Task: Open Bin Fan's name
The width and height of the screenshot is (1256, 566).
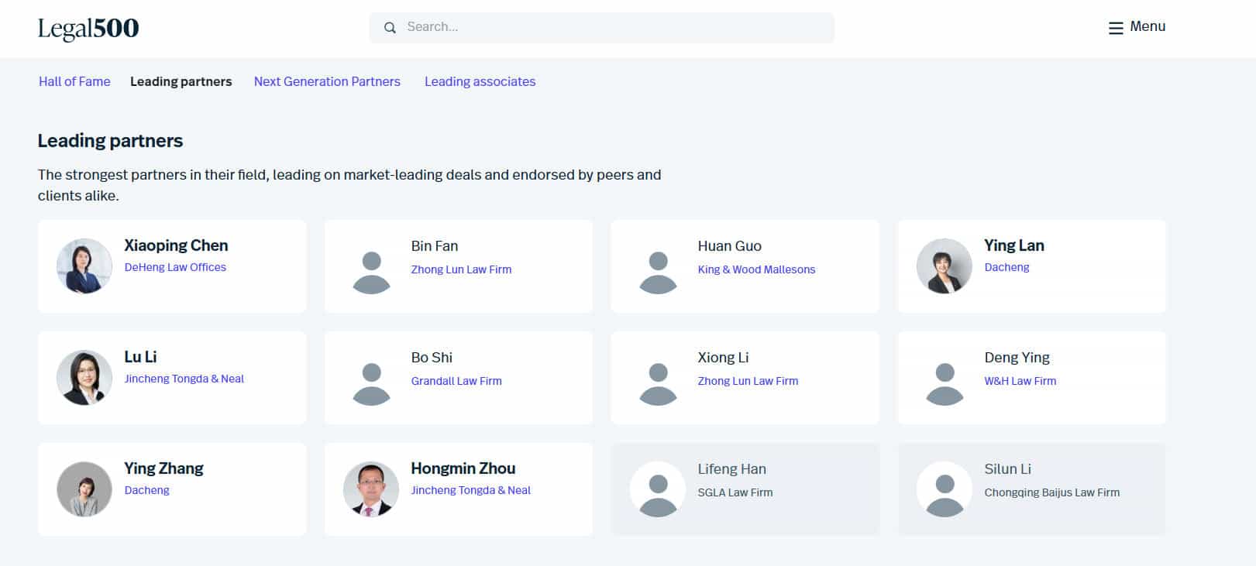Action: (x=435, y=246)
